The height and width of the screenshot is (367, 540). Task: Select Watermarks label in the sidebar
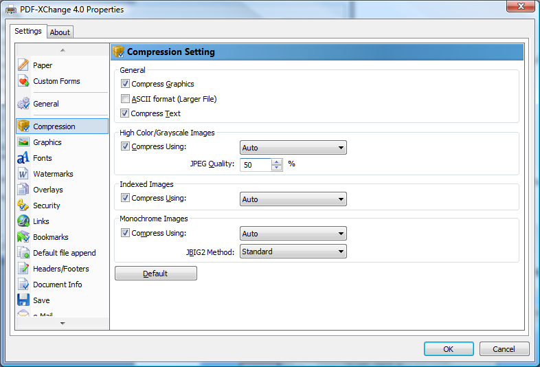[x=53, y=174]
